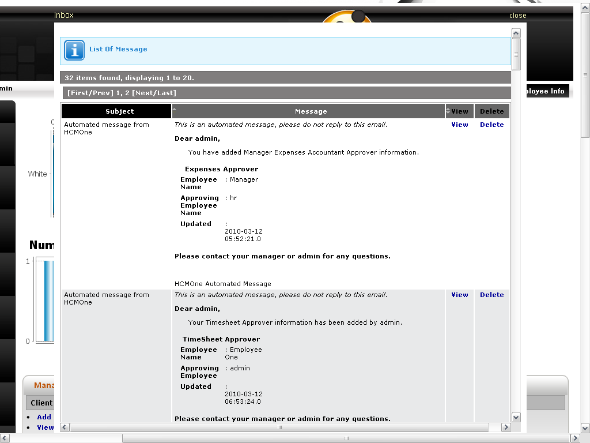The image size is (590, 443).
Task: Click the Inbox title of the popup
Action: [x=63, y=15]
